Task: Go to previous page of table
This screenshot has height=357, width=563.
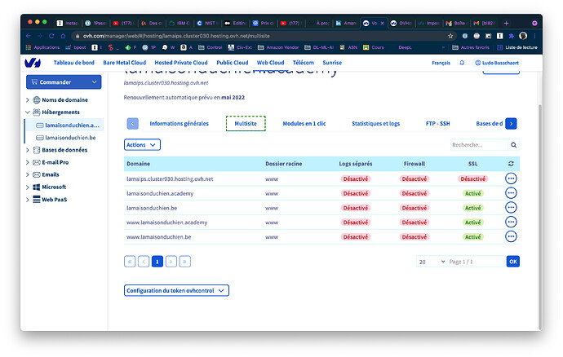Action: (144, 262)
